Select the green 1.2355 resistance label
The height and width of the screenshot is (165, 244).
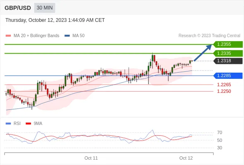pyautogui.click(x=228, y=45)
